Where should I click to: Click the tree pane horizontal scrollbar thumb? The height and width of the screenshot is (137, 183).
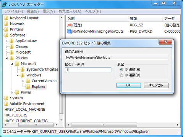tap(36, 125)
